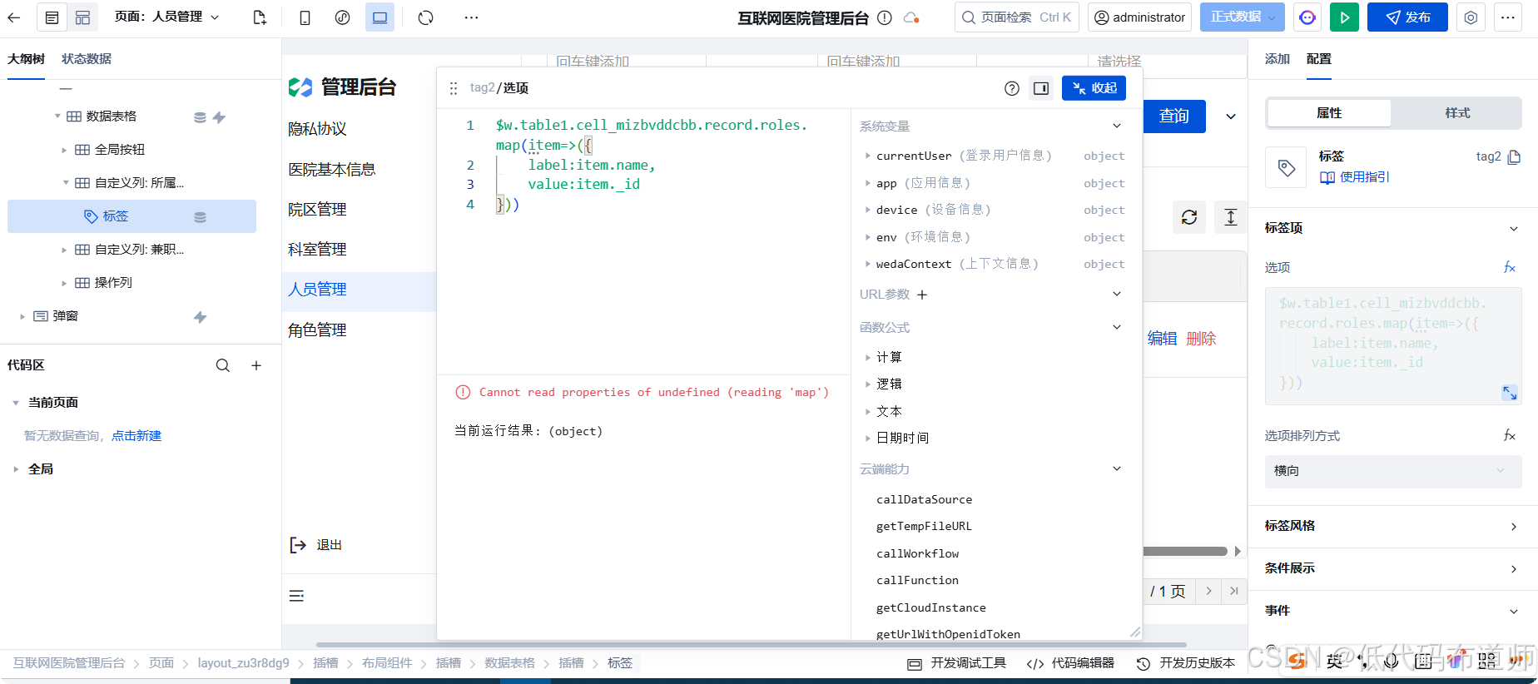The image size is (1538, 684).
Task: Open the page search box
Action: coord(1017,17)
